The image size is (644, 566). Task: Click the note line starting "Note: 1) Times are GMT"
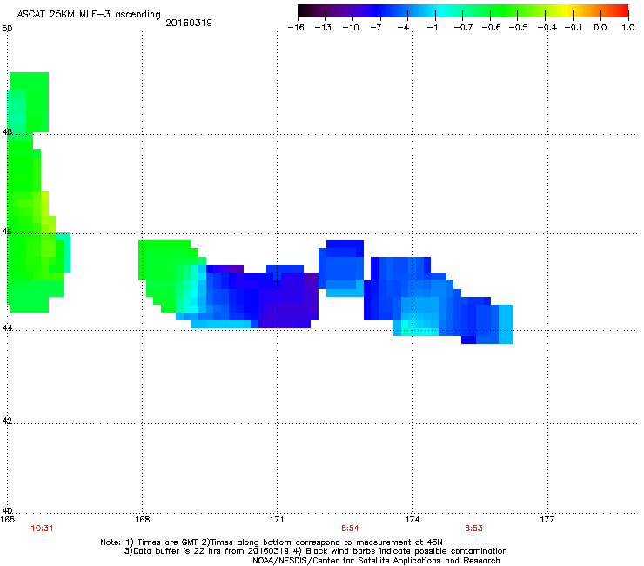pyautogui.click(x=271, y=542)
